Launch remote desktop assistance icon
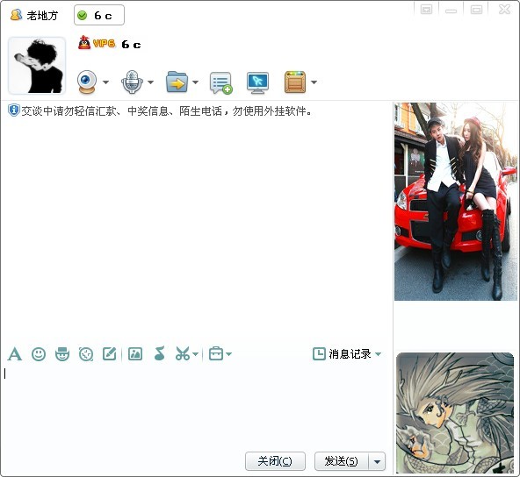The image size is (520, 477). coord(257,82)
